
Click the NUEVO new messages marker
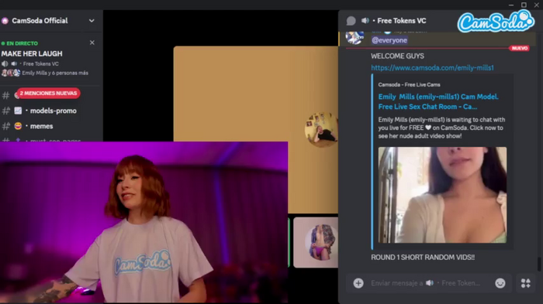tap(520, 49)
